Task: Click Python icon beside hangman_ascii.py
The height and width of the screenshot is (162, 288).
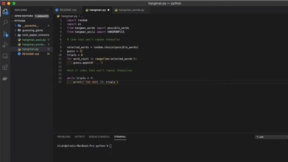Action: point(19,40)
